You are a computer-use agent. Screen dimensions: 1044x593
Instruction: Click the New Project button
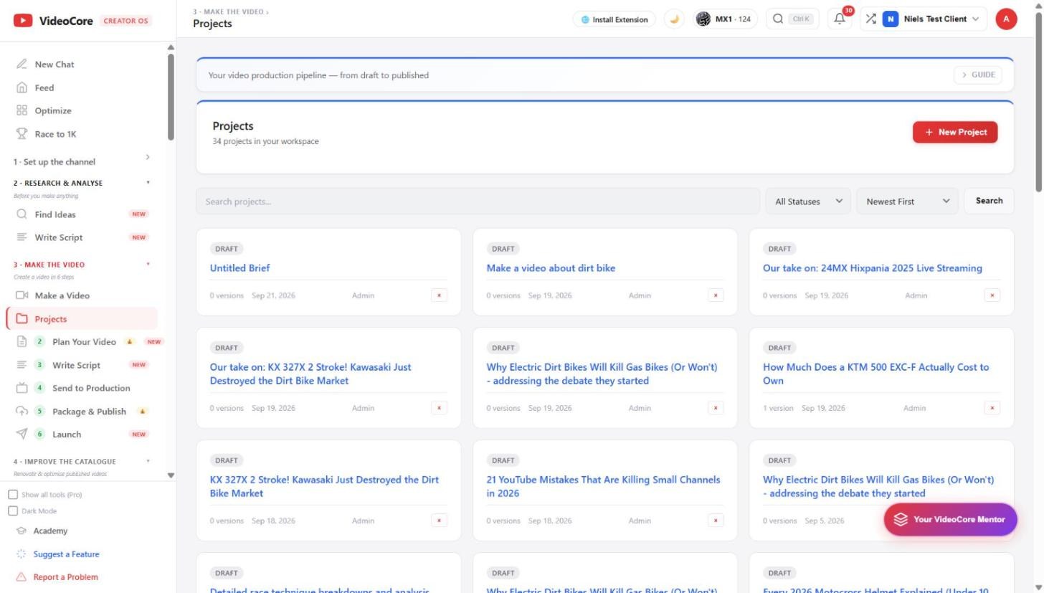955,132
